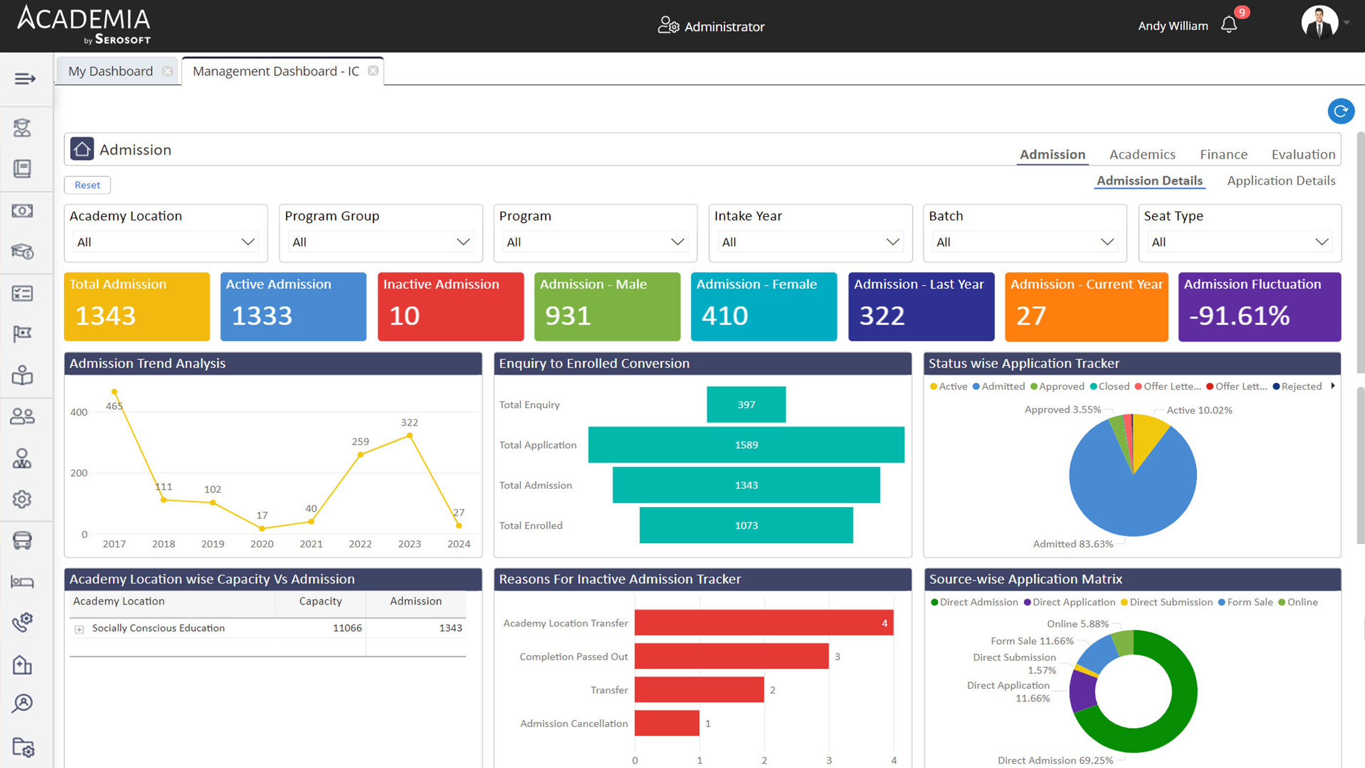
Task: Click the blue refresh dashboard icon
Action: pyautogui.click(x=1341, y=111)
